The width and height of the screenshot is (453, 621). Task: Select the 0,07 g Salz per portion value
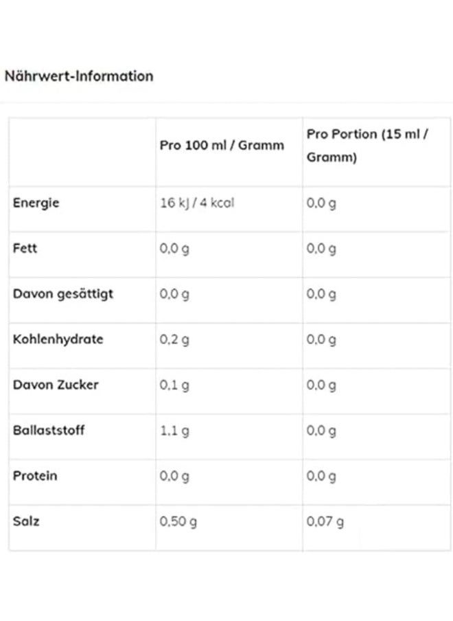(325, 521)
